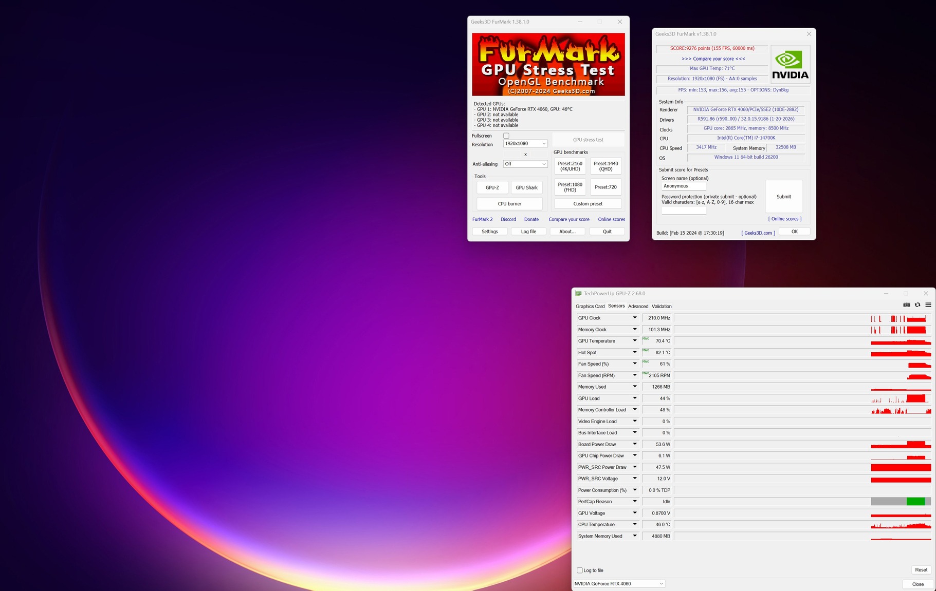The width and height of the screenshot is (936, 591).
Task: Click the About... button
Action: (x=567, y=232)
